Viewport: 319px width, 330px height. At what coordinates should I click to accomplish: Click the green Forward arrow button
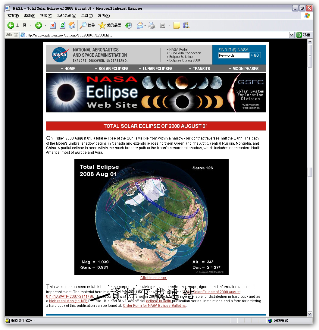pyautogui.click(x=38, y=26)
